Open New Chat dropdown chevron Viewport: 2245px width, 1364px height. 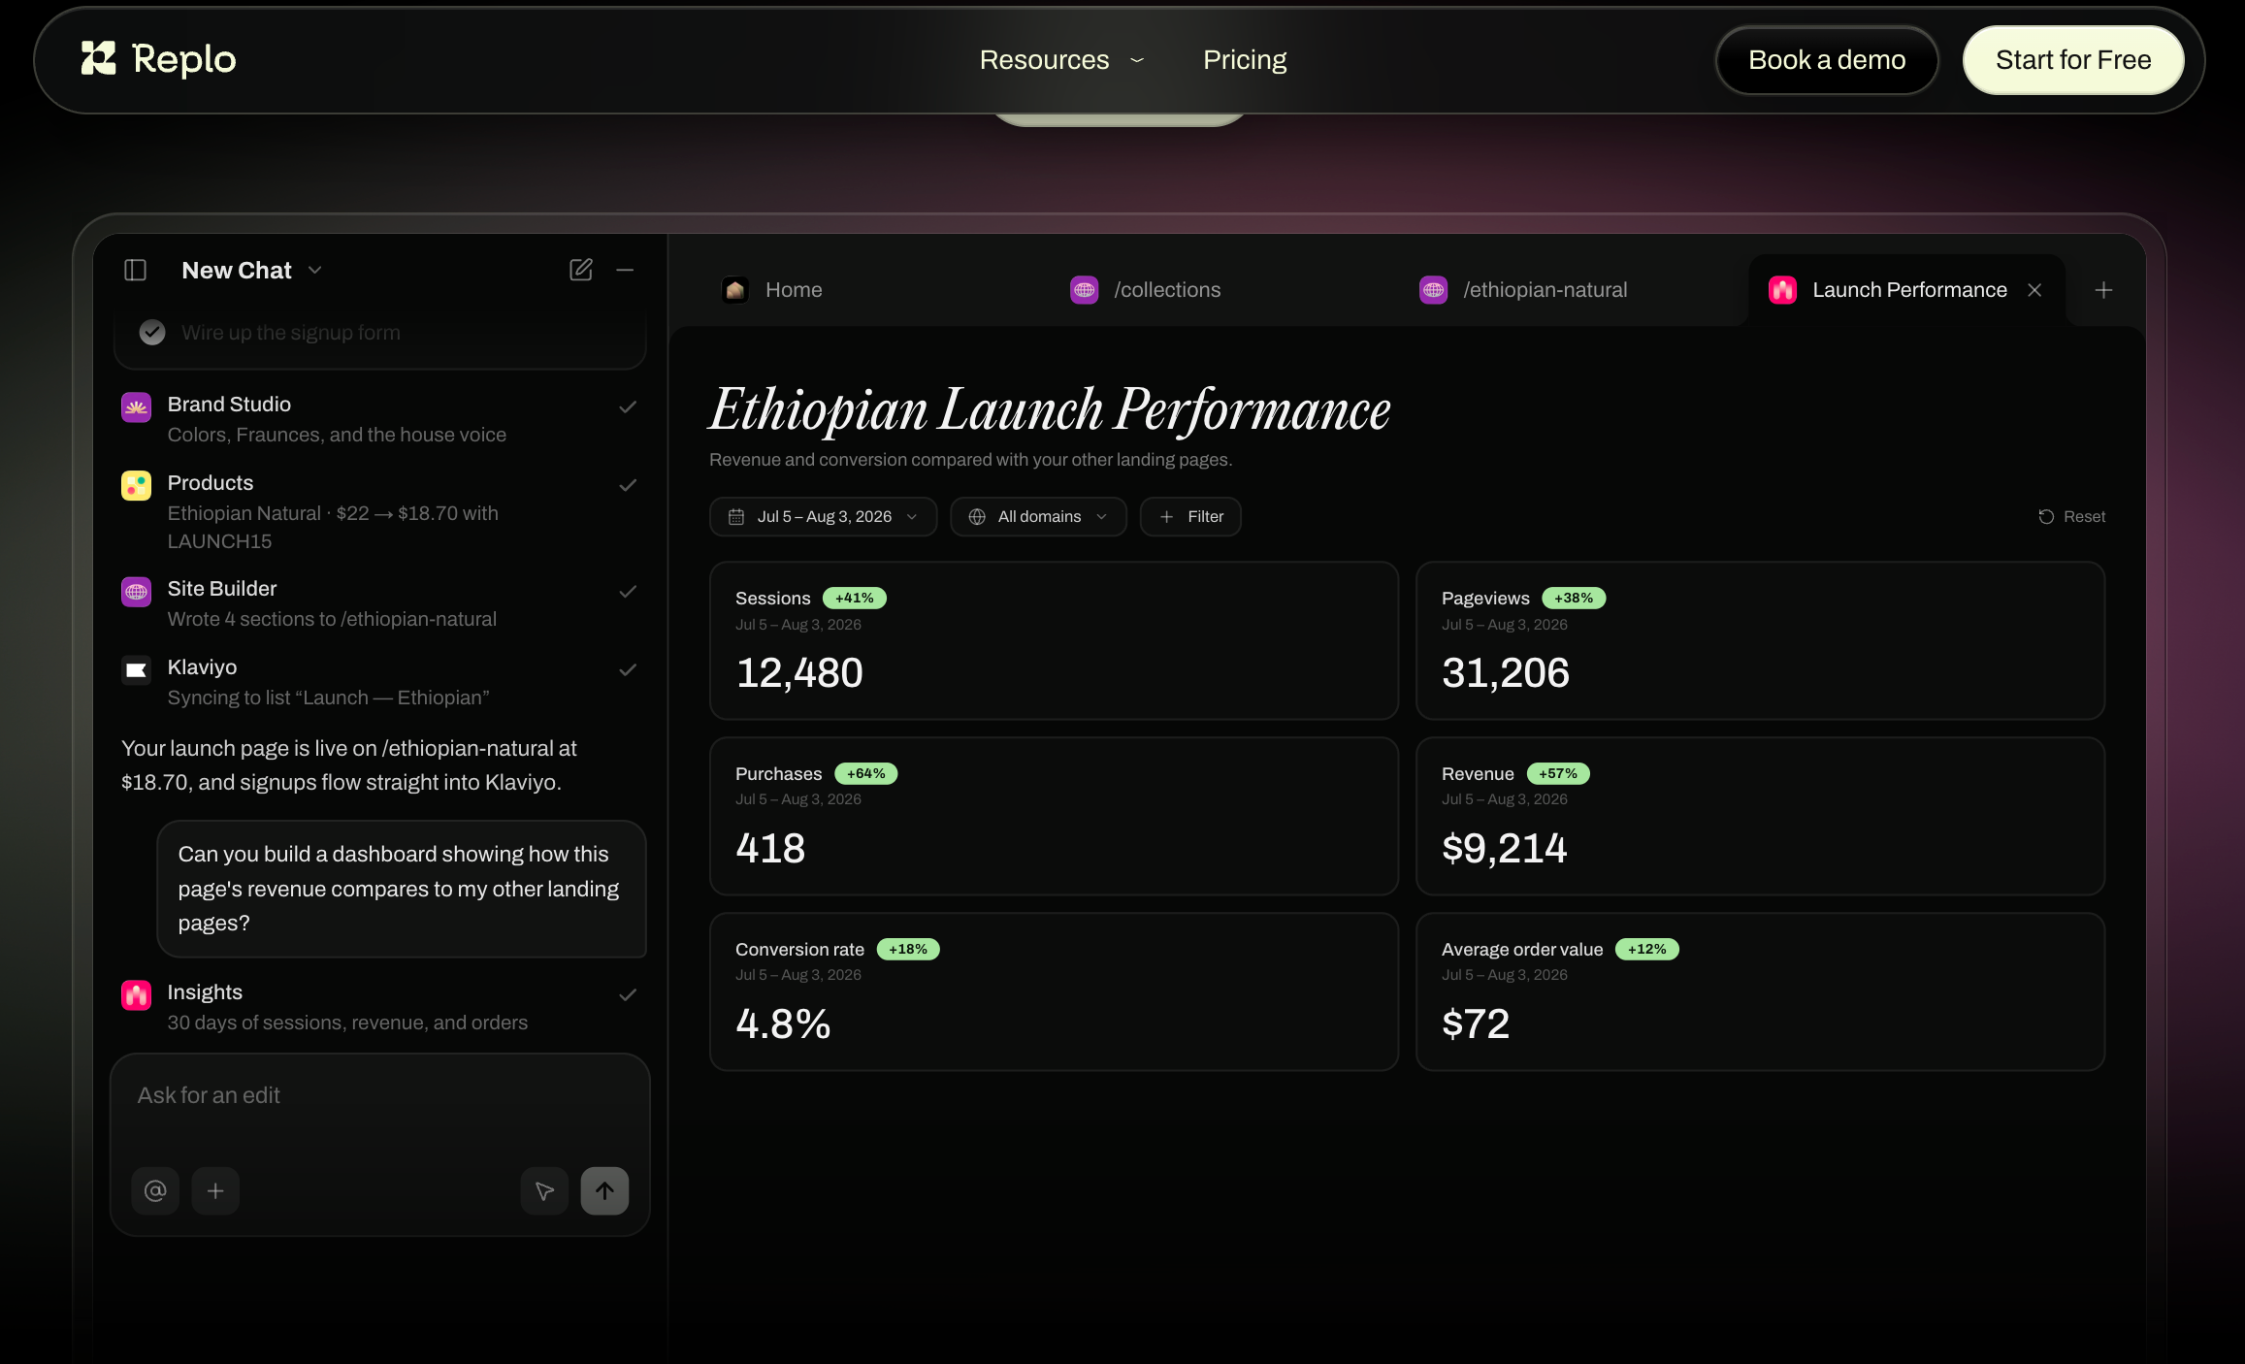[x=315, y=271]
